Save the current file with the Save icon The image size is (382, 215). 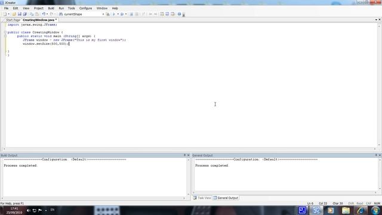click(20, 14)
